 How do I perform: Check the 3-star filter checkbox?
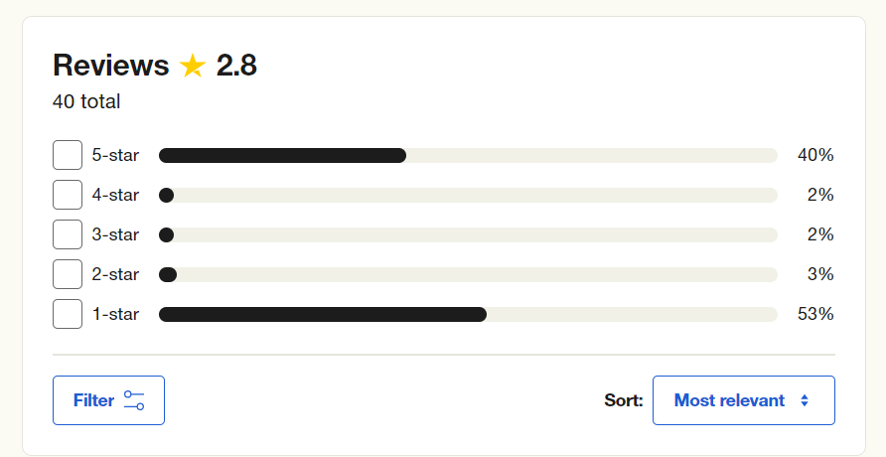tap(68, 234)
